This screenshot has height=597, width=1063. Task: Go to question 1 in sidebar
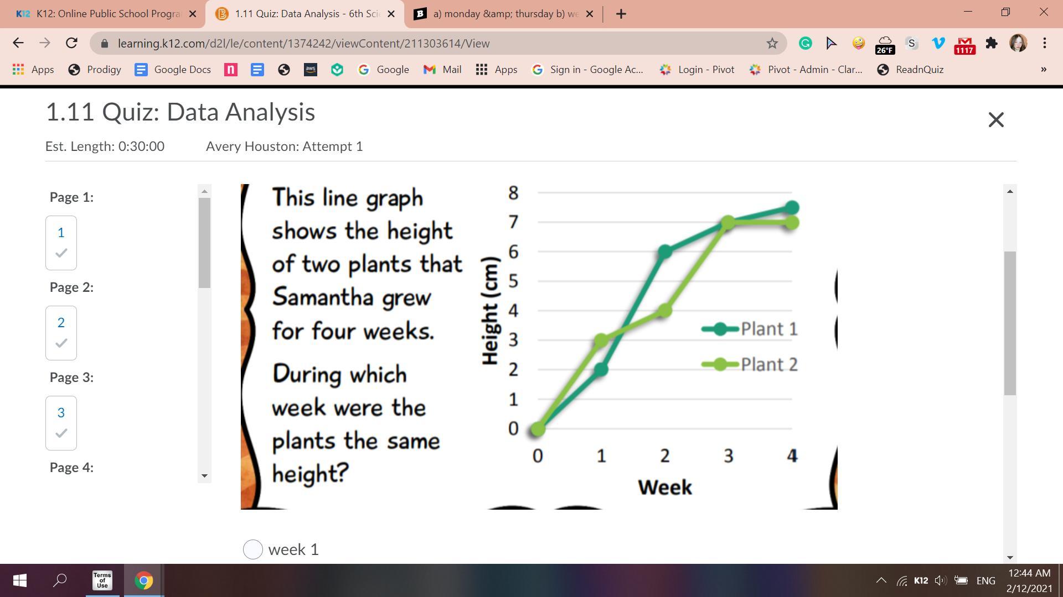point(61,242)
